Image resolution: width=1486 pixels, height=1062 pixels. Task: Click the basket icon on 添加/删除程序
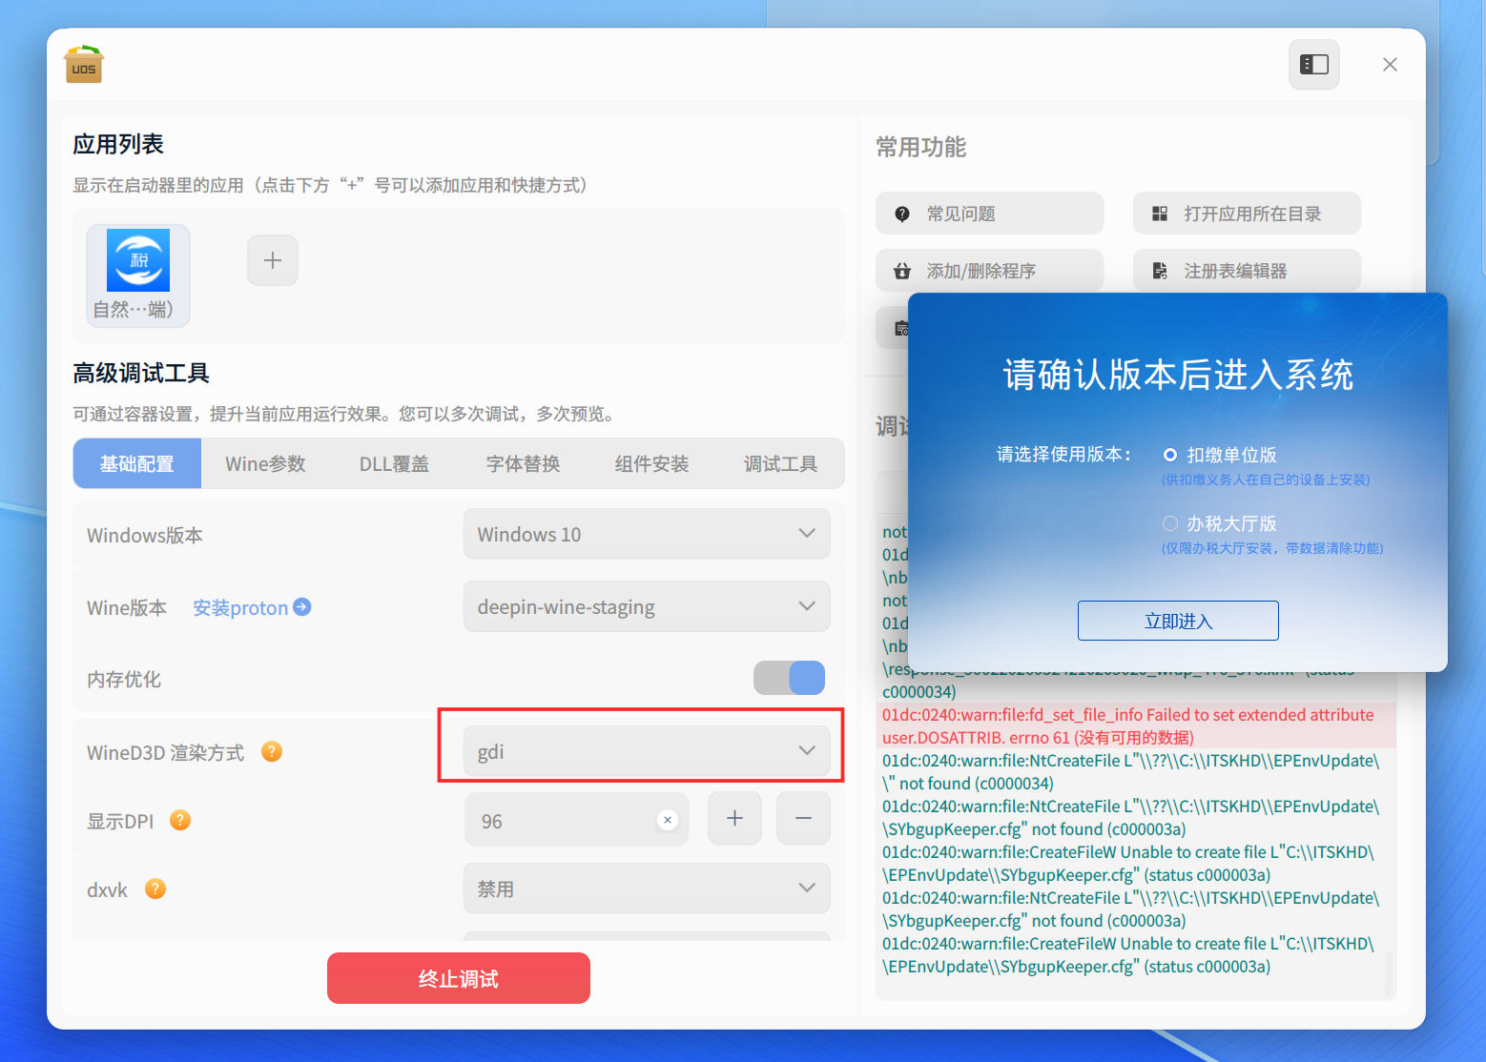[902, 271]
